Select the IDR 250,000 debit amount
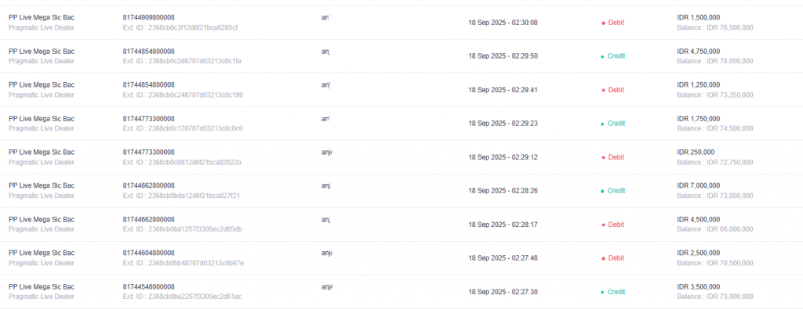This screenshot has width=803, height=309. (x=696, y=153)
